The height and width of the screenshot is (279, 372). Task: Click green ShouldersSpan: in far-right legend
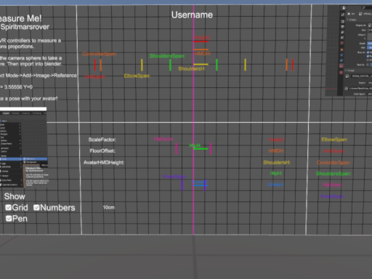click(333, 174)
